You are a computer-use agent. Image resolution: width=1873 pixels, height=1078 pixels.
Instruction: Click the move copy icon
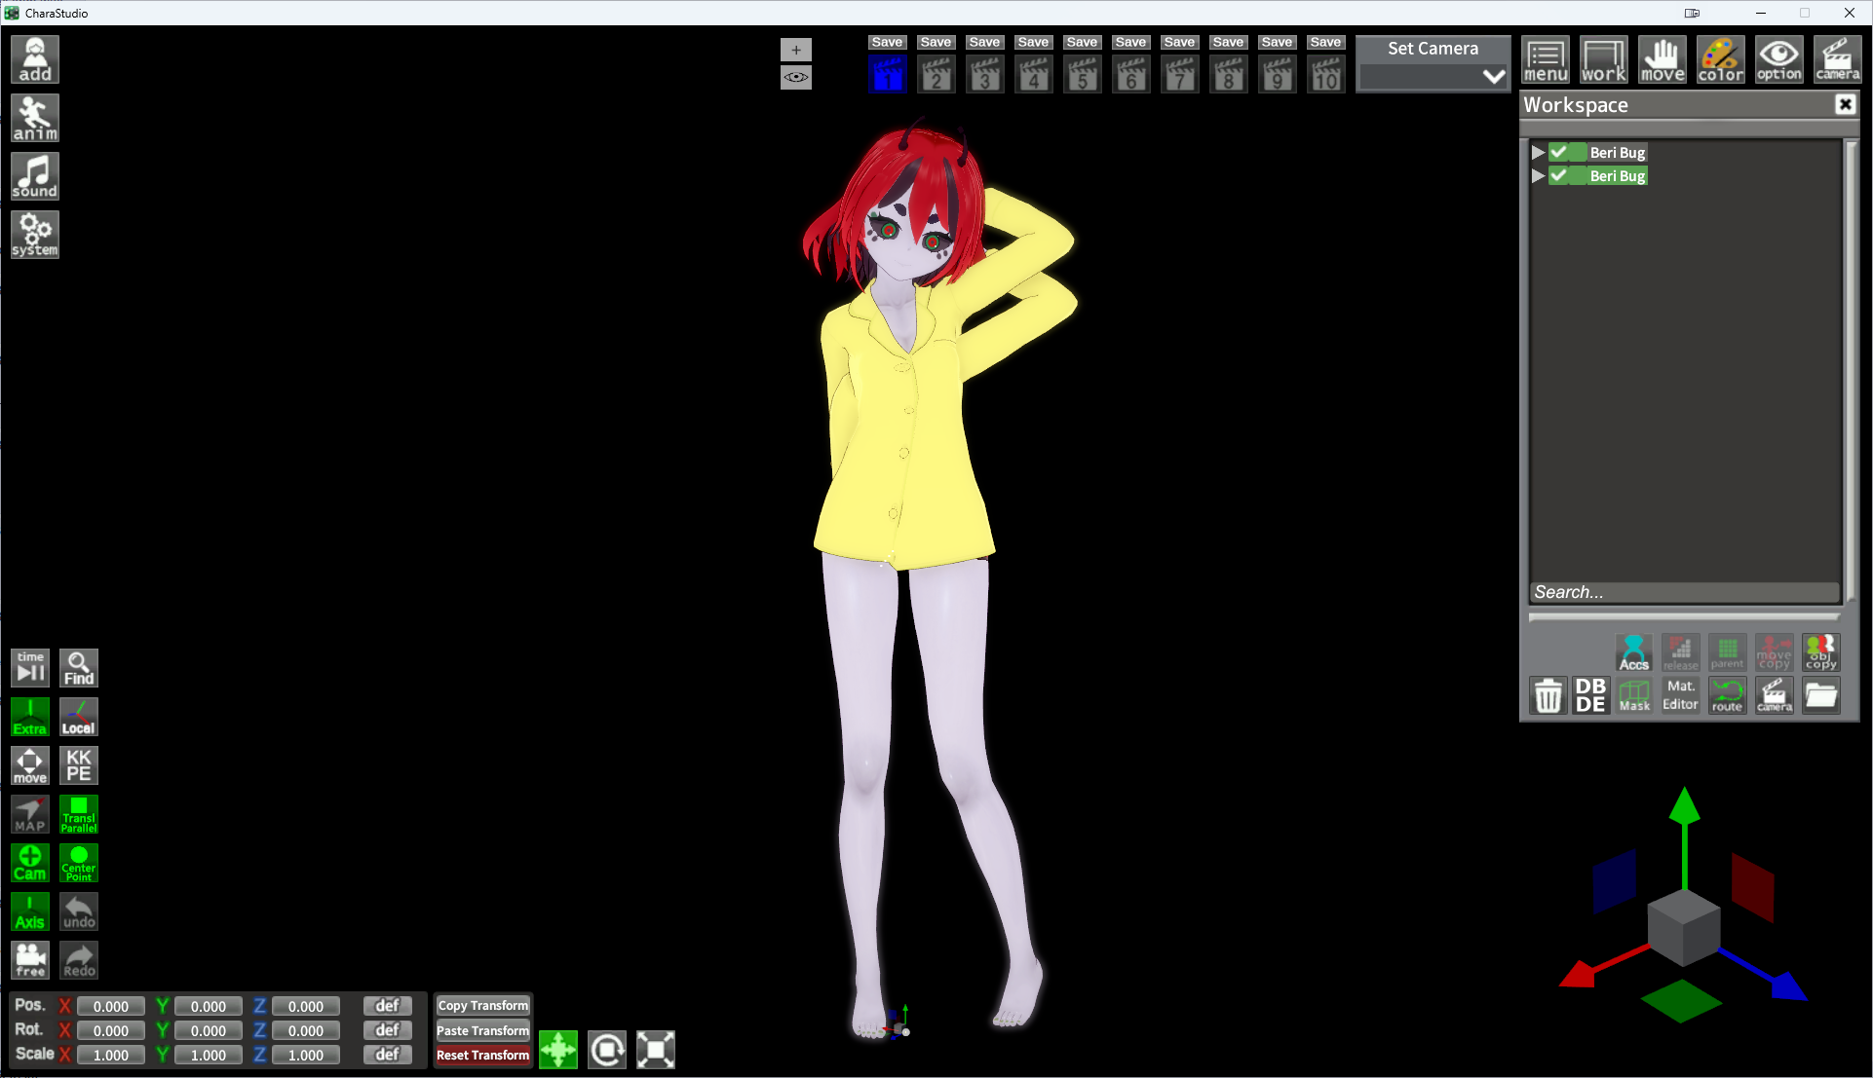tap(1775, 652)
